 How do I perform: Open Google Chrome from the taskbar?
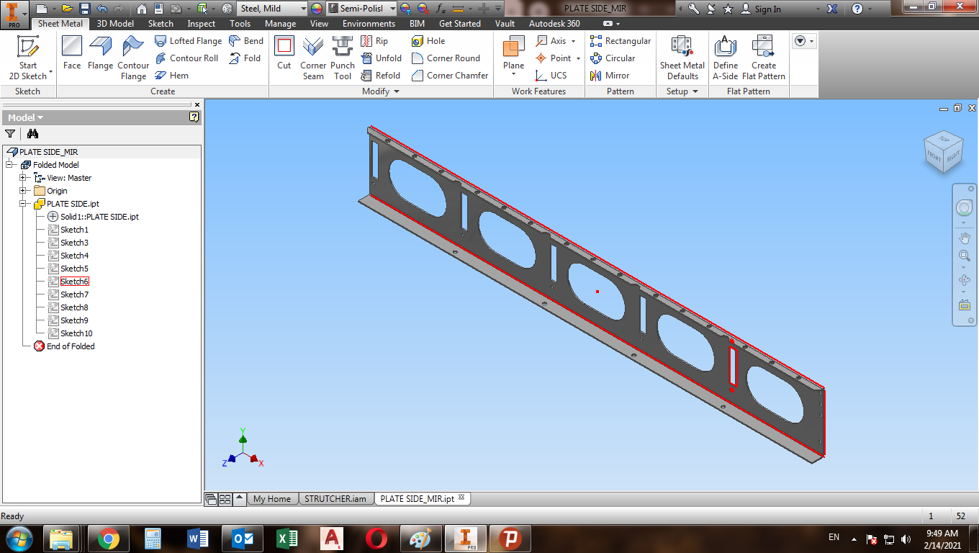pyautogui.click(x=109, y=539)
